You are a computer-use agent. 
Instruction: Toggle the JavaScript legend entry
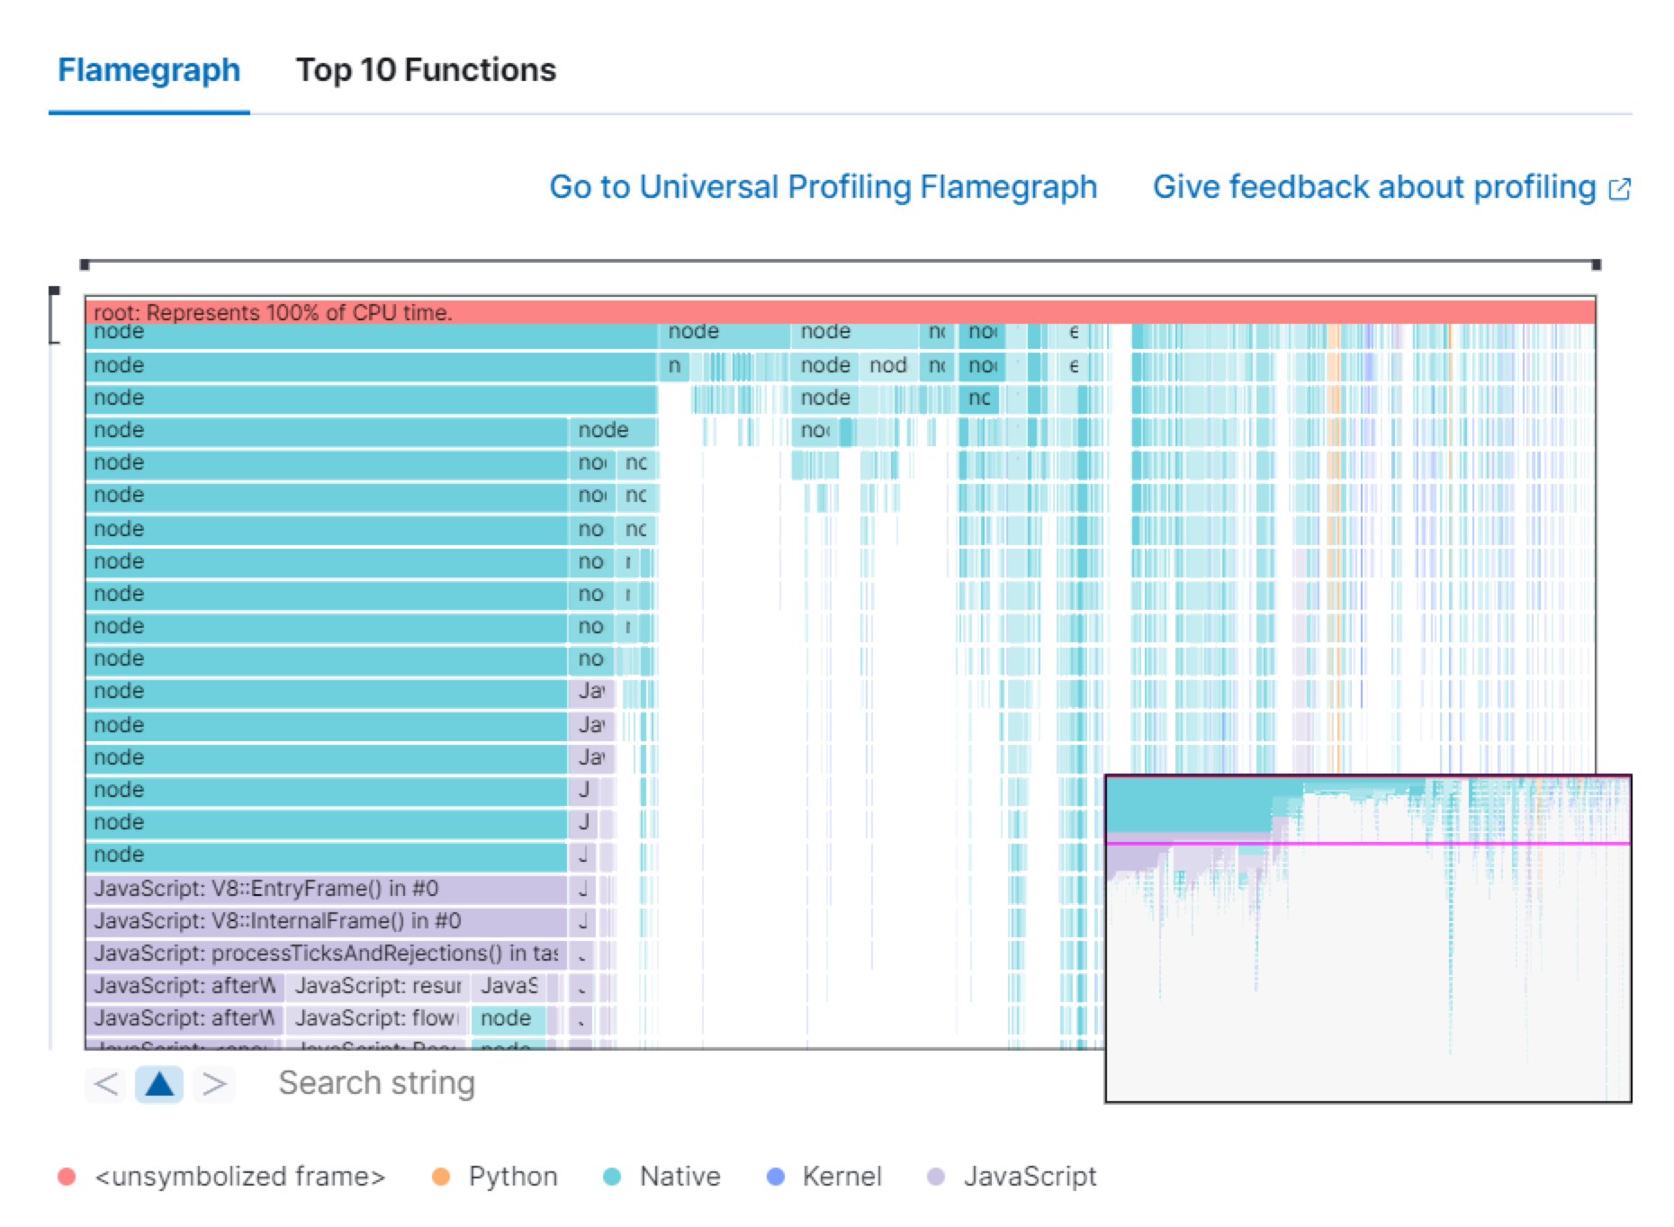1030,1176
